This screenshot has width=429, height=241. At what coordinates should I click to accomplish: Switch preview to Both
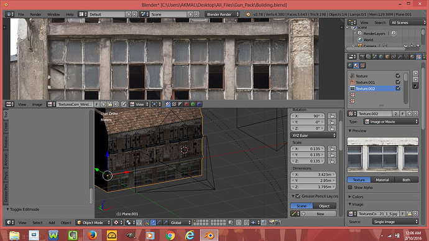[406, 180]
